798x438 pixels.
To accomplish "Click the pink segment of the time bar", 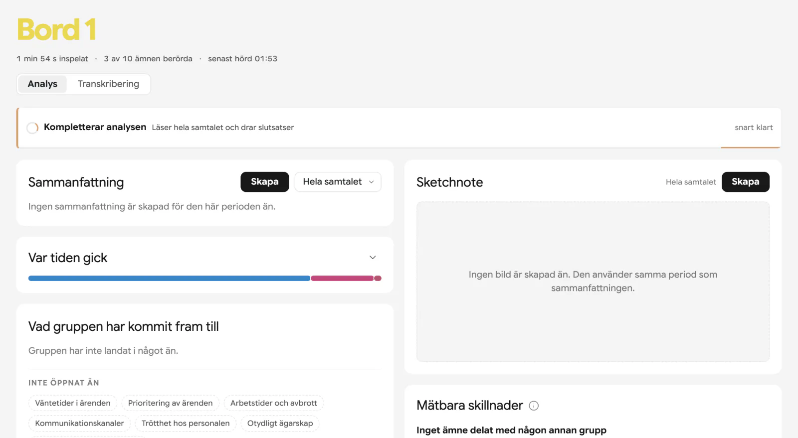I will (342, 279).
